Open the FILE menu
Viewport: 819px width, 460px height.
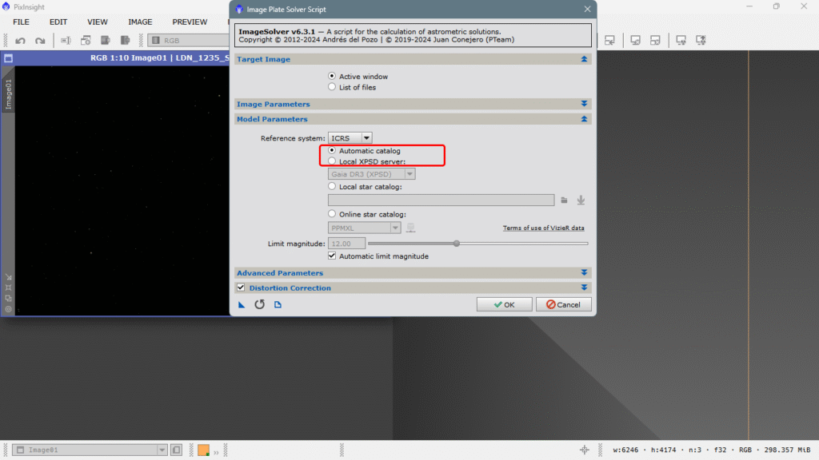(21, 22)
